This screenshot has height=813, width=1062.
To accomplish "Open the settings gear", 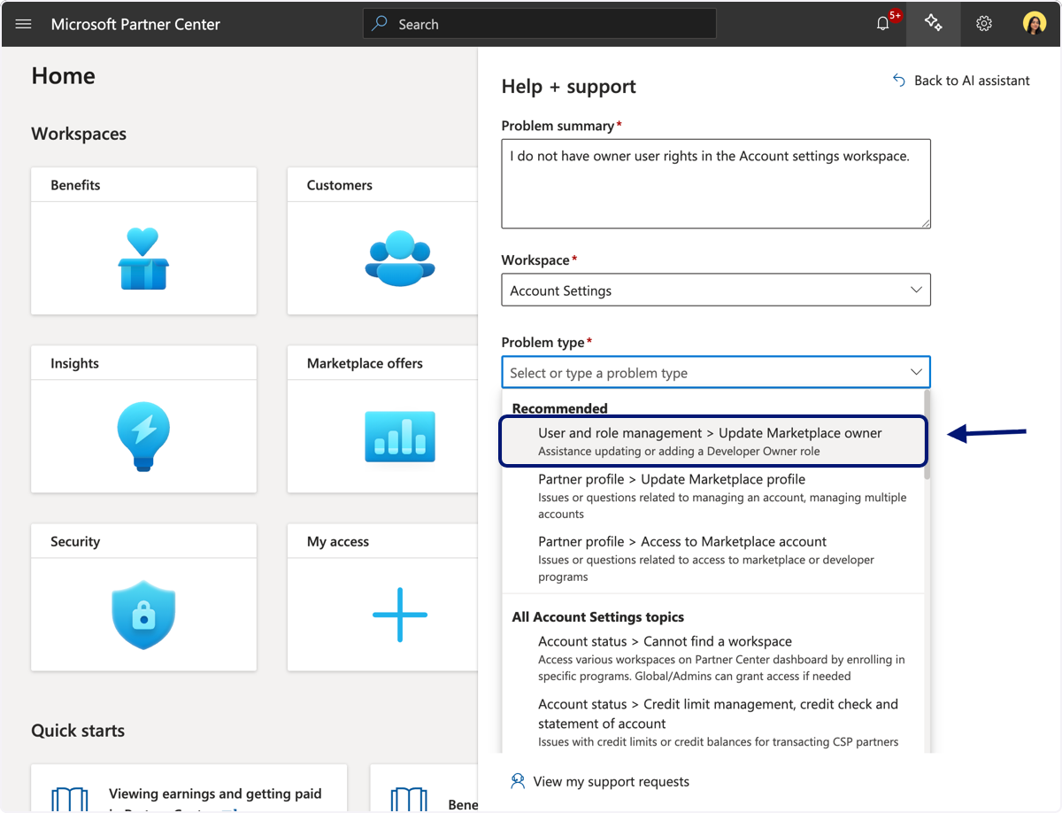I will [x=984, y=24].
